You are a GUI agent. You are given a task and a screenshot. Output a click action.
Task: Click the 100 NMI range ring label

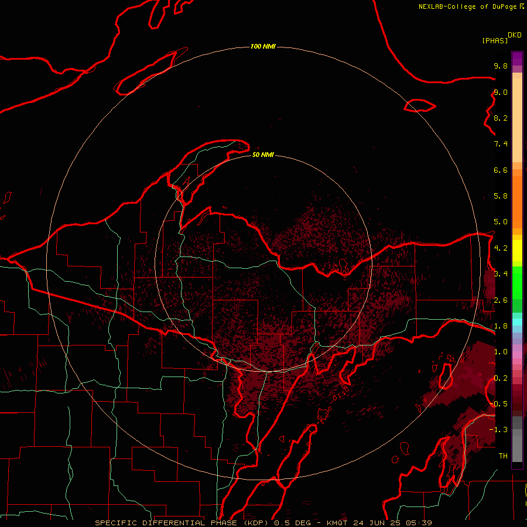263,46
